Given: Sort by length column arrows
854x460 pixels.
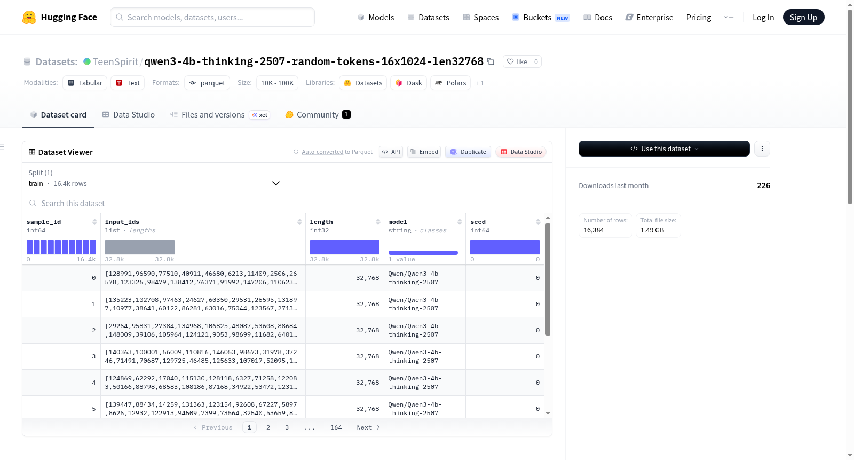Looking at the screenshot, I should (378, 222).
